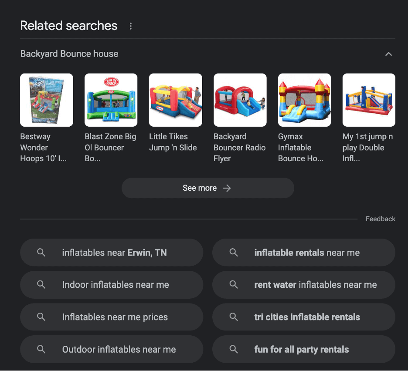408x371 pixels.
Task: Open the Bestway Wonder Hoops product thumbnail
Action: pyautogui.click(x=47, y=100)
